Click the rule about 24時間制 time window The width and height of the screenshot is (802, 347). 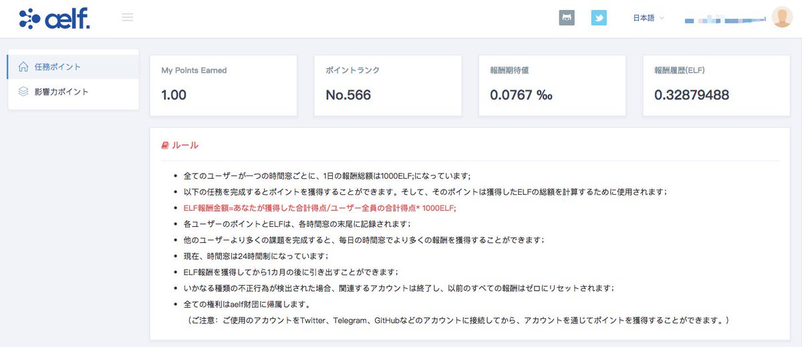click(x=256, y=256)
